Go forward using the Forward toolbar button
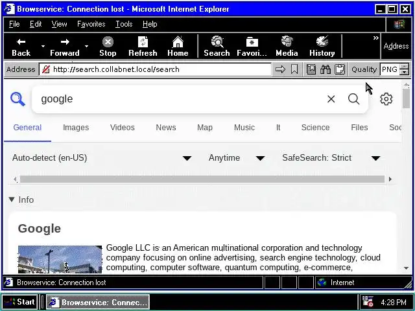The height and width of the screenshot is (311, 415). click(65, 47)
